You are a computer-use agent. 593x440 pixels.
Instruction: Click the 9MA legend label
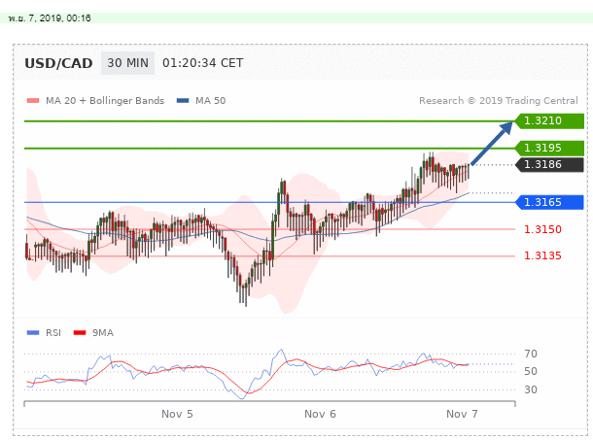(103, 332)
